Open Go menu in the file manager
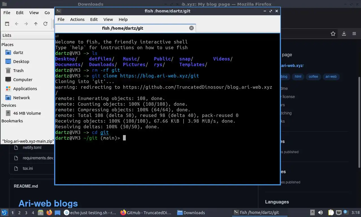 [47, 12]
